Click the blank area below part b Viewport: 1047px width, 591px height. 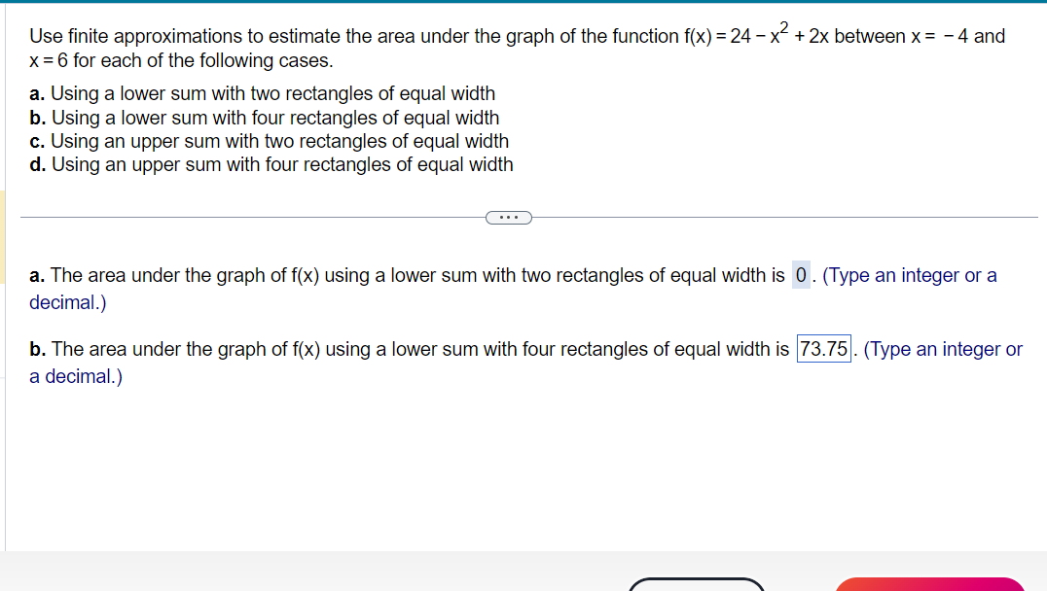click(487, 467)
